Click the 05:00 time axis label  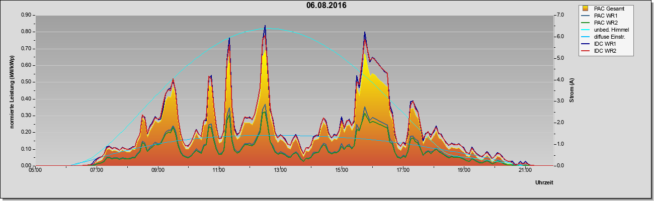[x=35, y=170]
